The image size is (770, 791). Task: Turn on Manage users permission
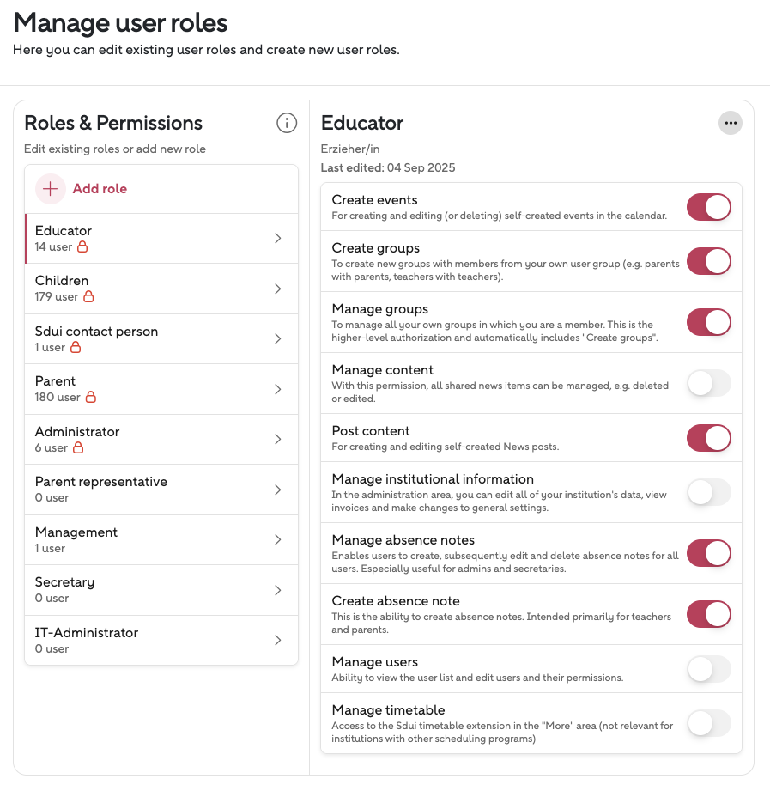pyautogui.click(x=708, y=669)
